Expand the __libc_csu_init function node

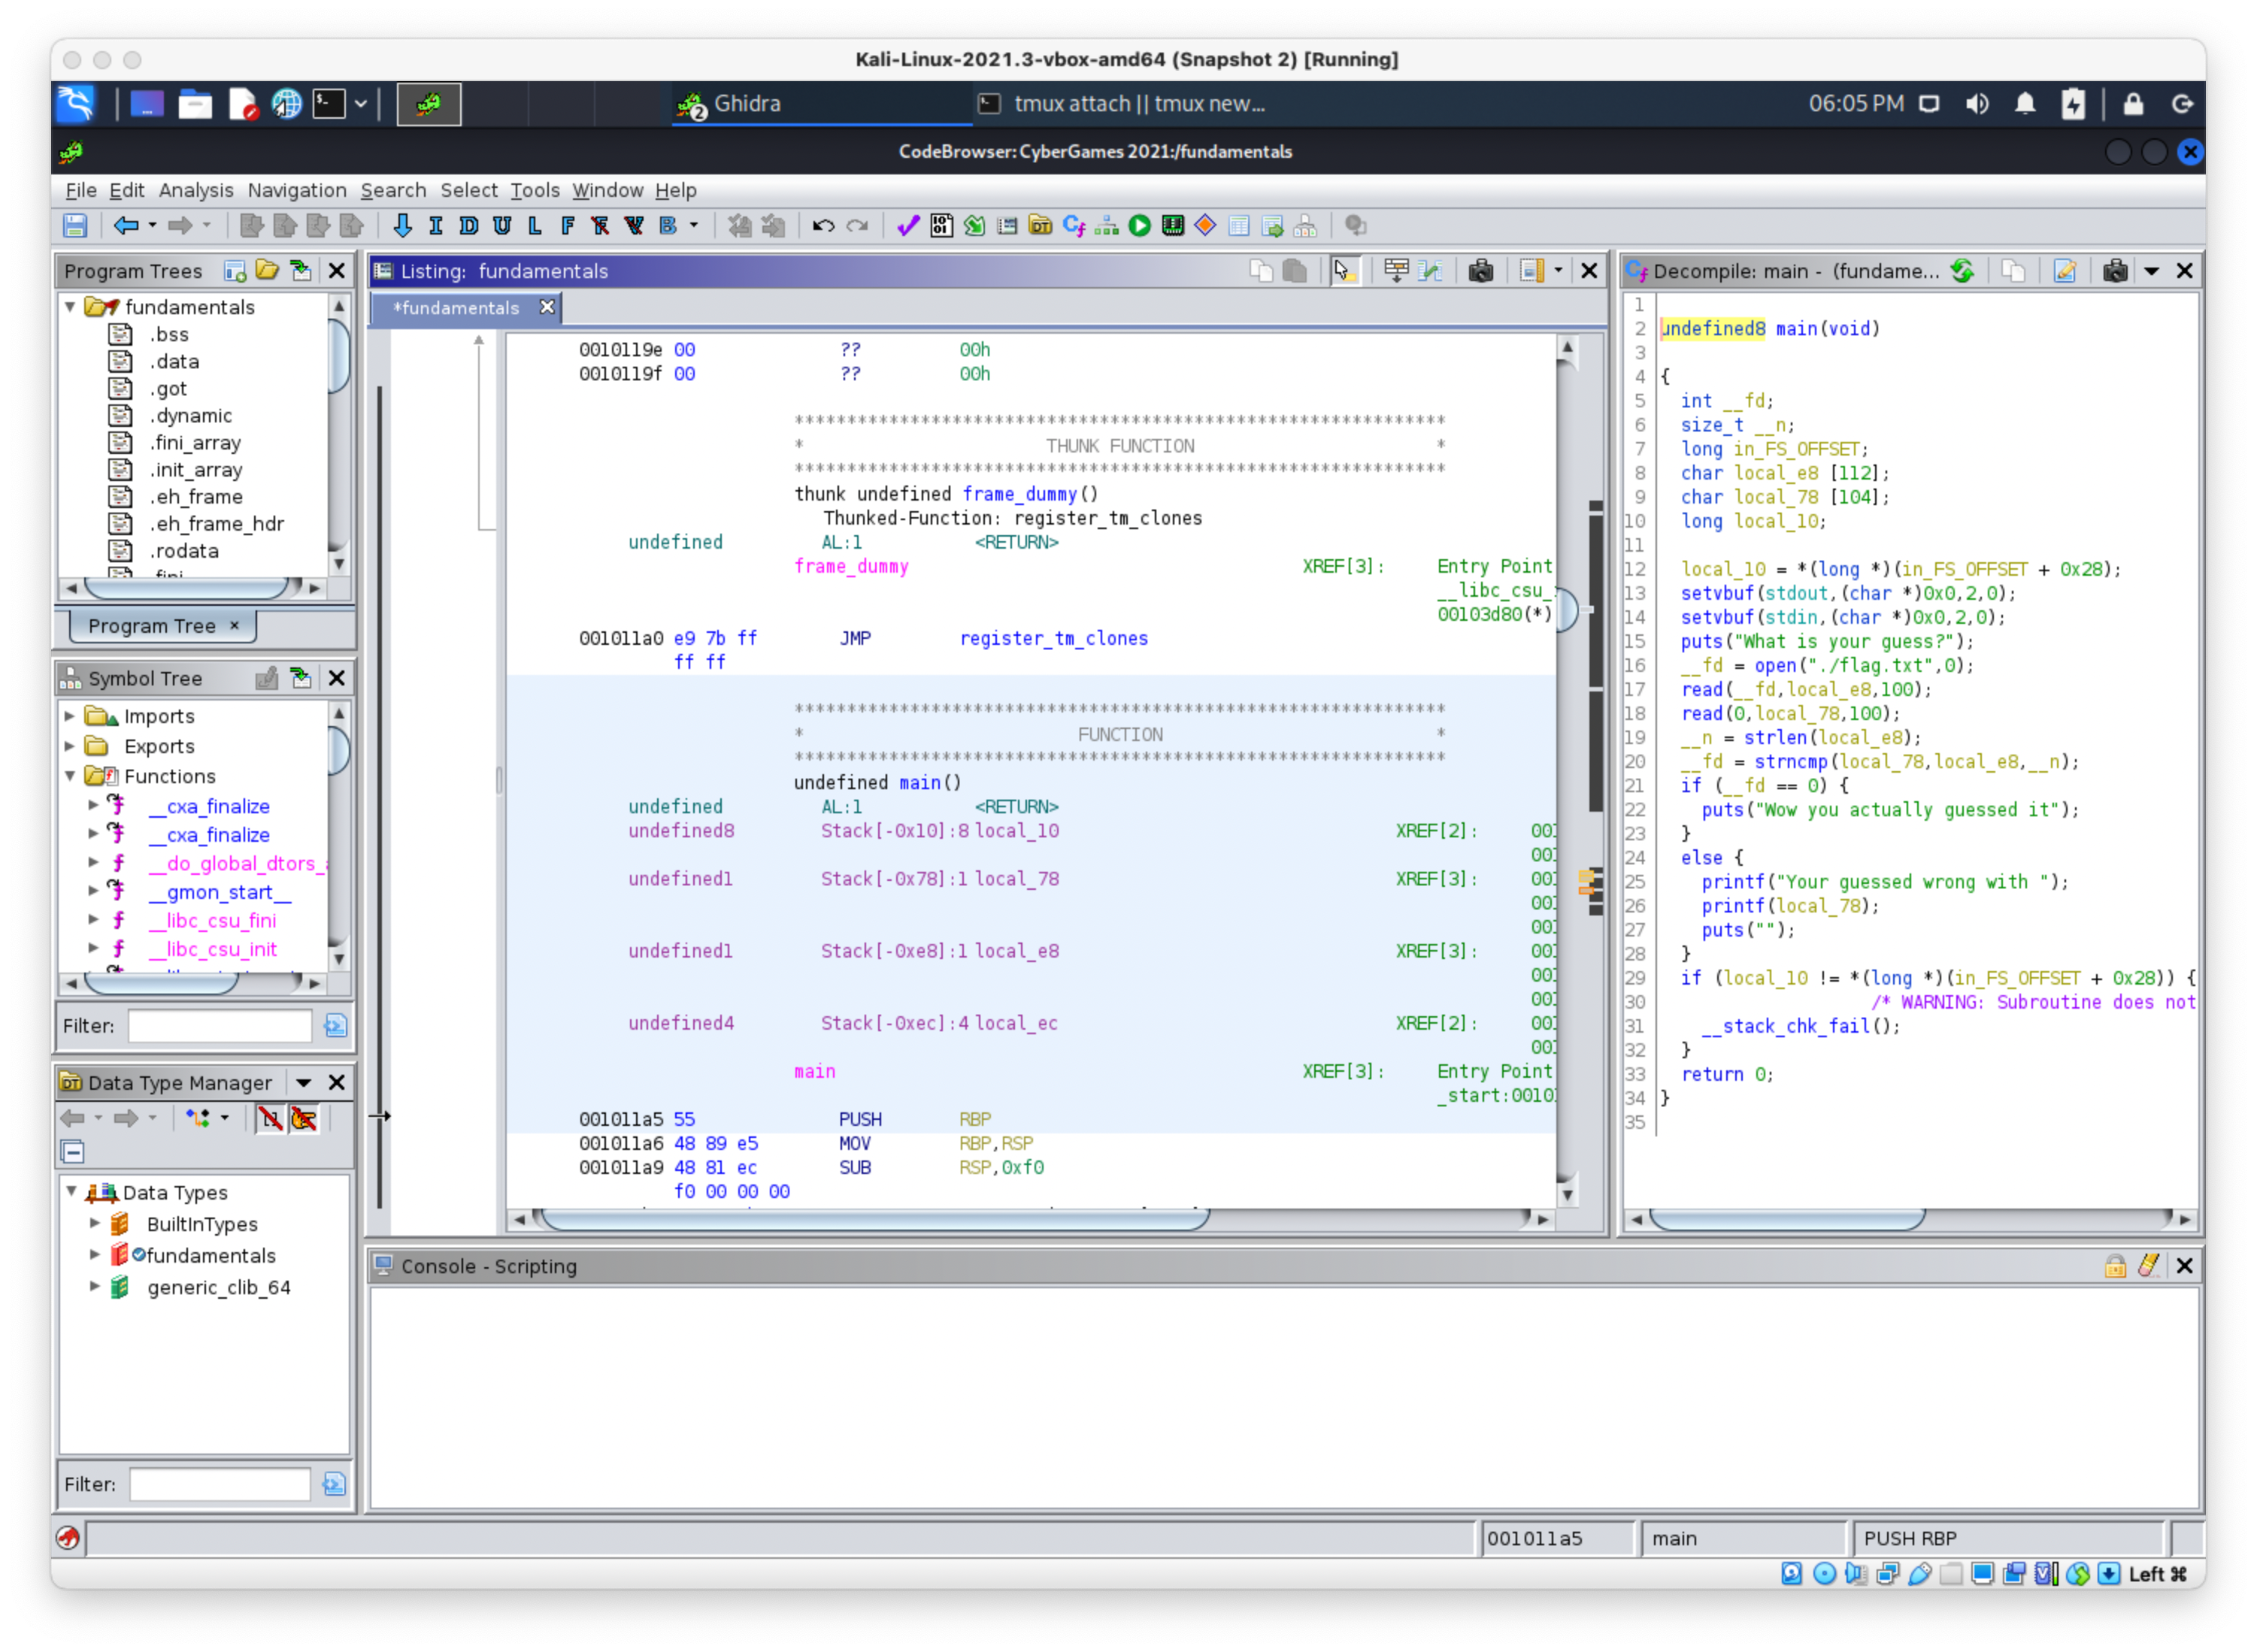pyautogui.click(x=93, y=949)
